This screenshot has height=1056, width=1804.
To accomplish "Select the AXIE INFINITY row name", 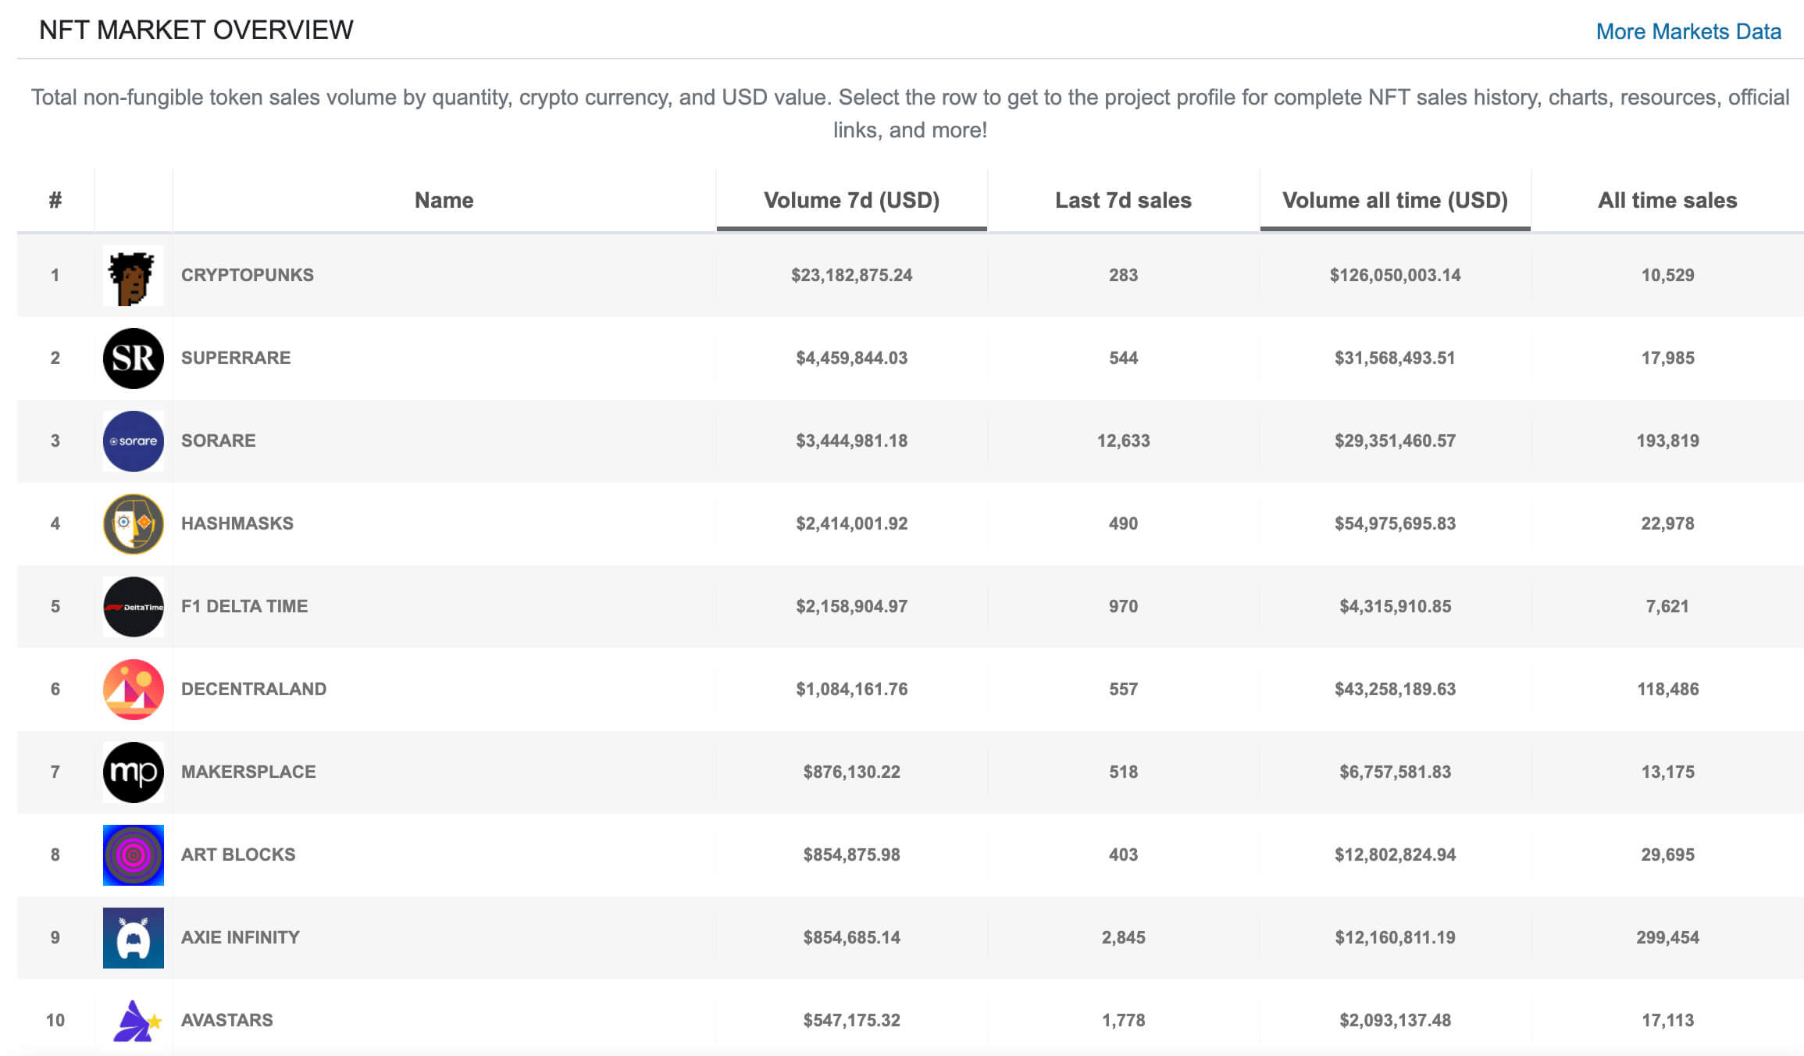I will (x=241, y=937).
